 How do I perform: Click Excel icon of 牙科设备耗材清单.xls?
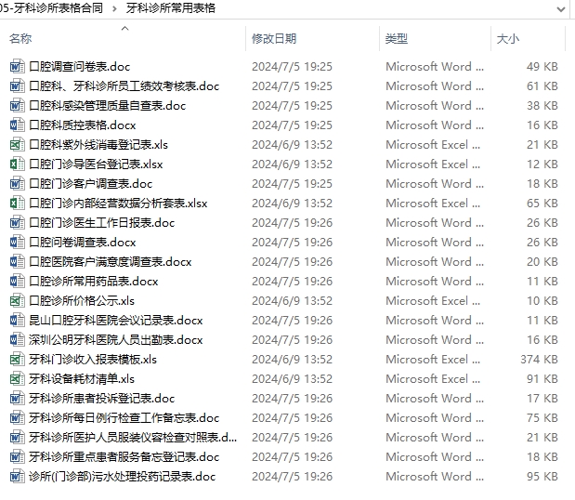(x=17, y=379)
